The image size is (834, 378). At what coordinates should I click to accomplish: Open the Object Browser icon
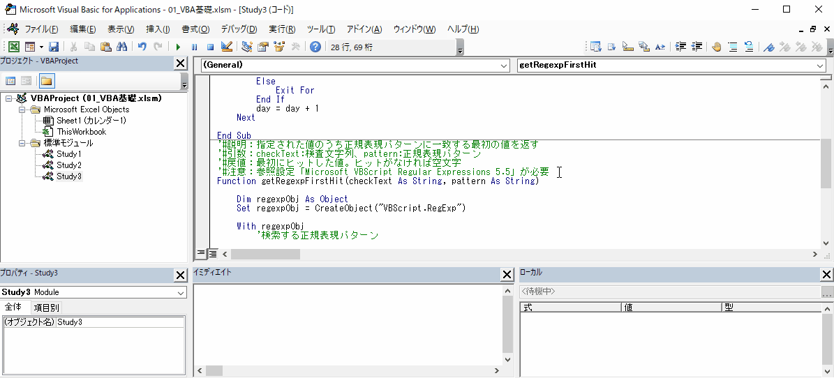pyautogui.click(x=278, y=47)
